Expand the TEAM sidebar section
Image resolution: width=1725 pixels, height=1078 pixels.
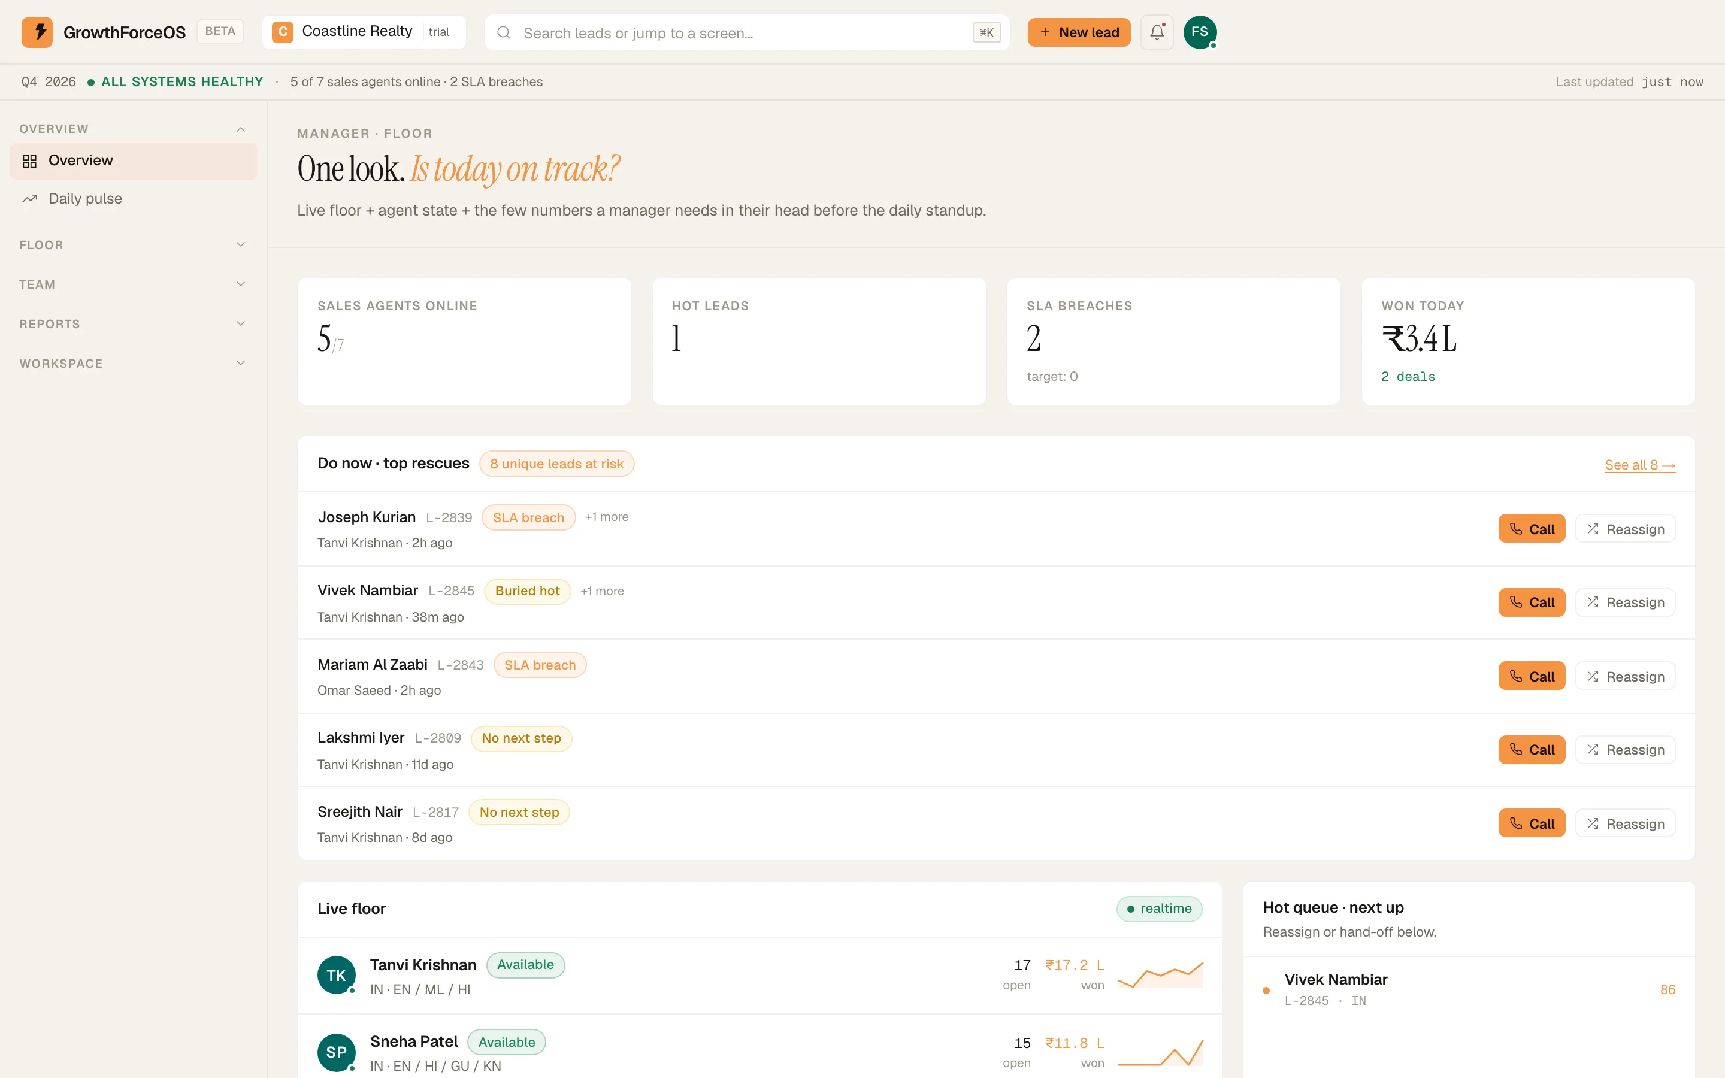pos(132,284)
